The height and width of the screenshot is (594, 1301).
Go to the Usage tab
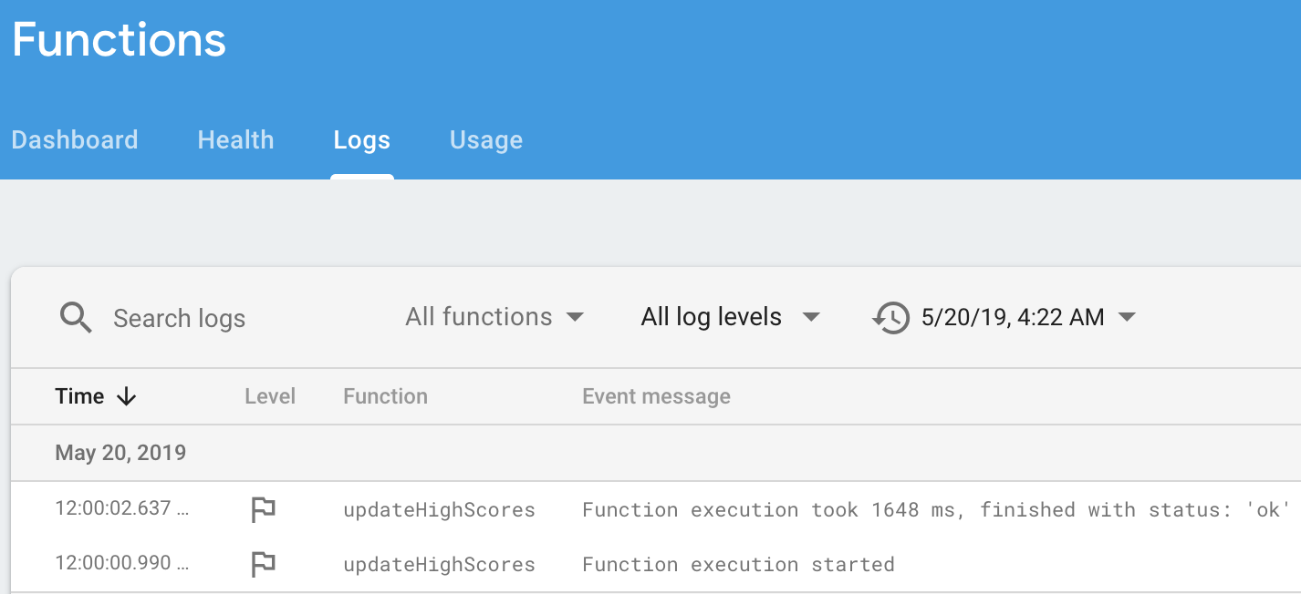pyautogui.click(x=486, y=140)
